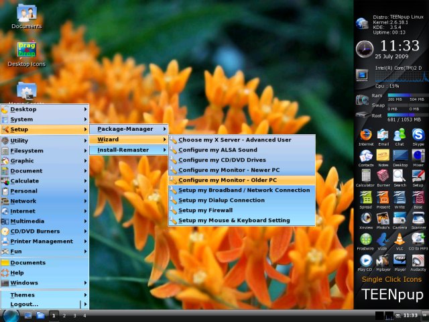Open the Email icon in sidebar
The width and height of the screenshot is (429, 322).
(x=383, y=135)
